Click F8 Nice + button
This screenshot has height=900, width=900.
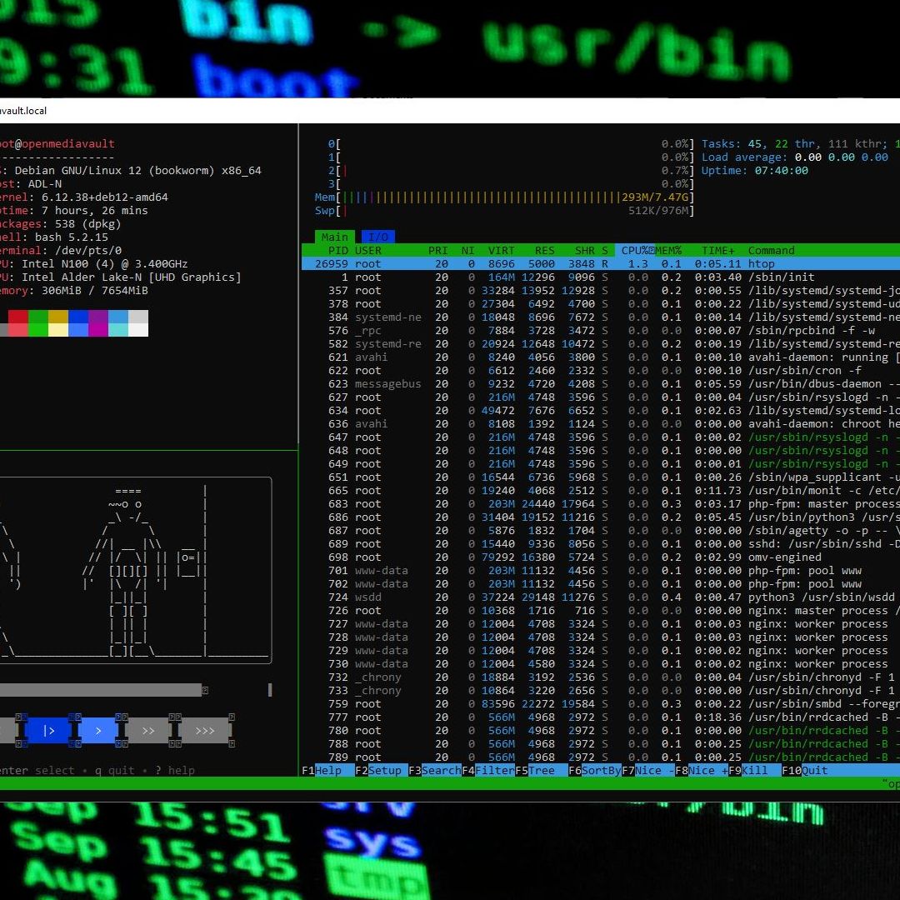pyautogui.click(x=702, y=770)
